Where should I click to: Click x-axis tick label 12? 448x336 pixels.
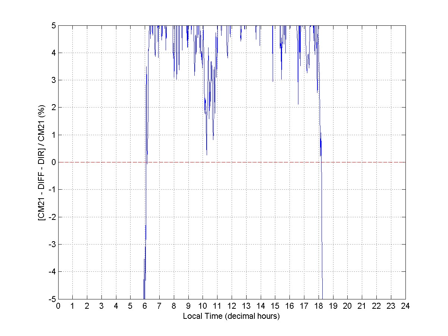click(232, 306)
